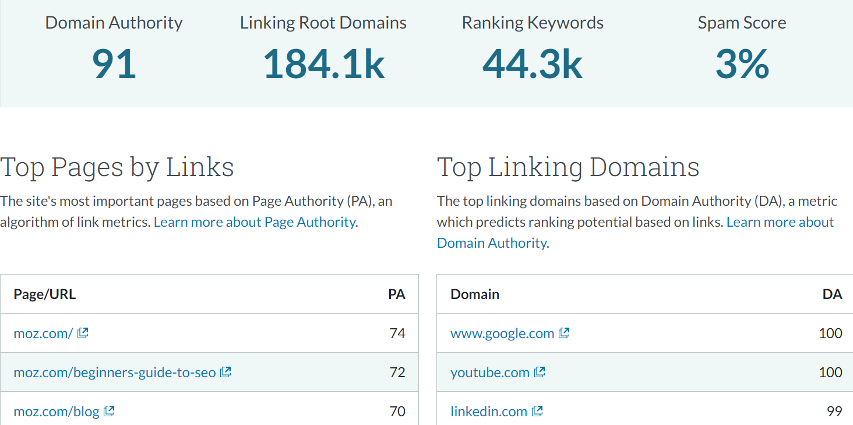Click the Domain Authority value 91

[x=114, y=64]
